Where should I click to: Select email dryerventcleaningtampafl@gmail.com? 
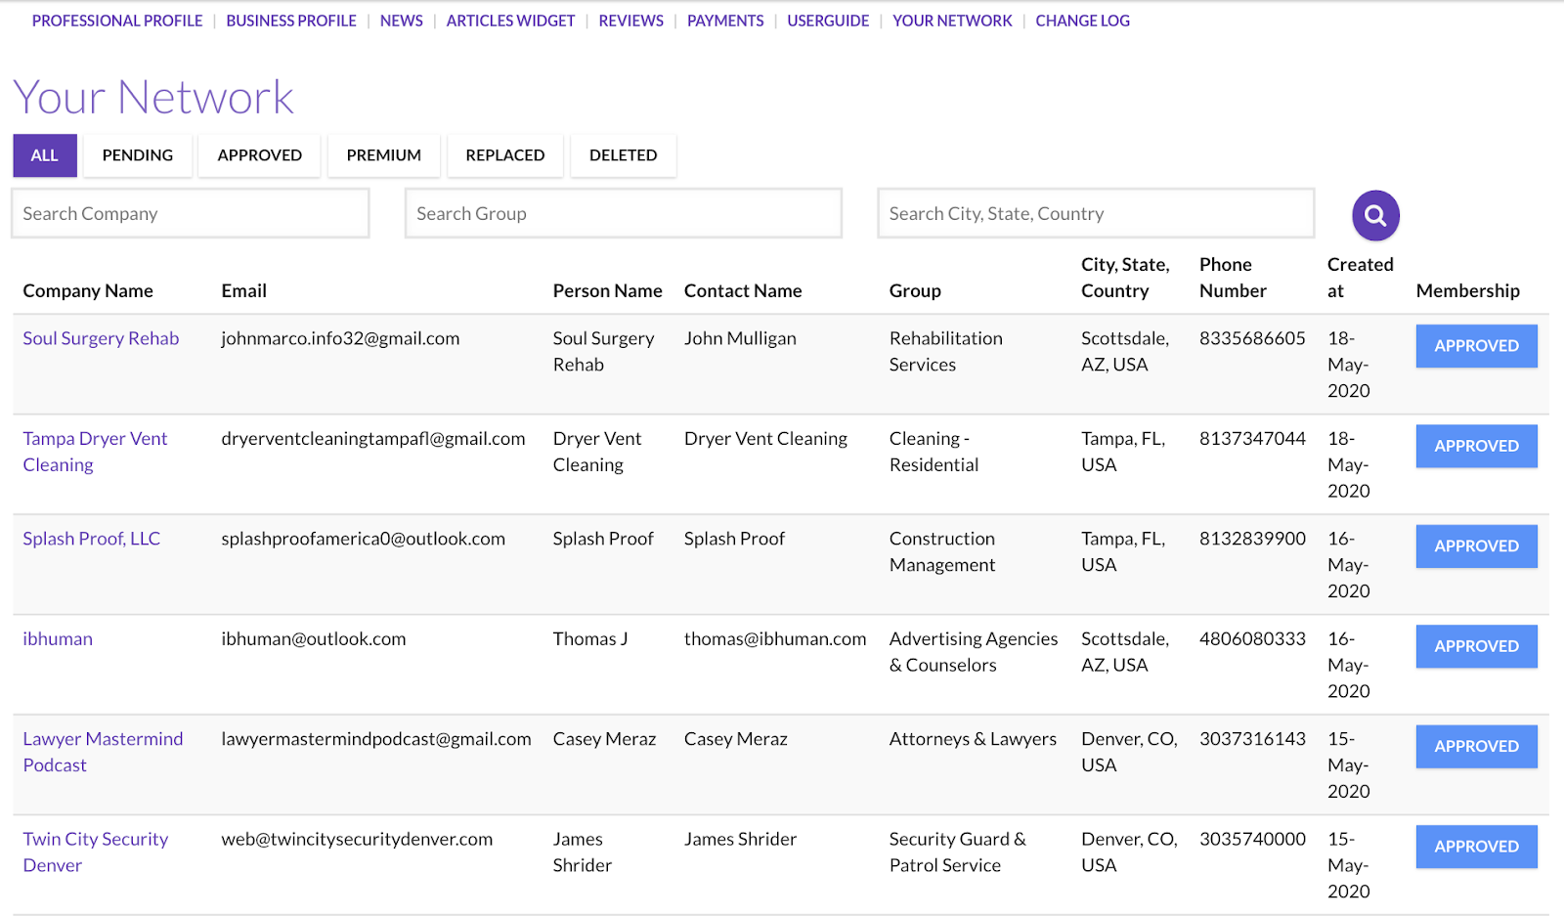[x=373, y=439]
